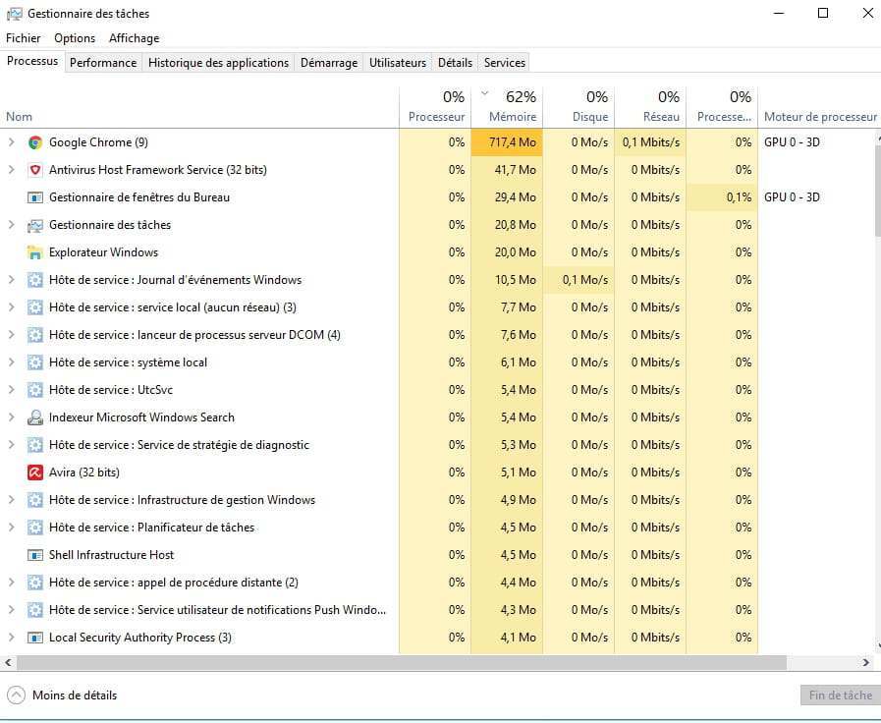The image size is (881, 723).
Task: Sort processes by Réseau column
Action: coord(650,108)
